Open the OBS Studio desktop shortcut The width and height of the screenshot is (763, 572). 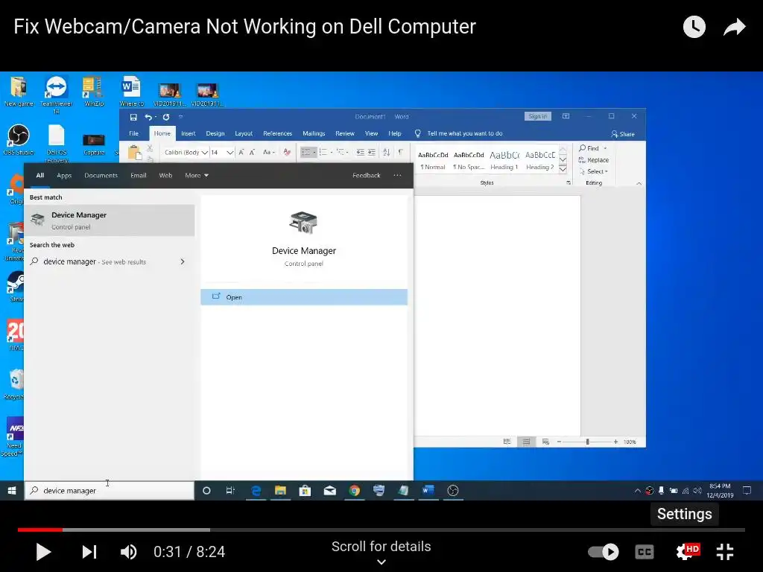pos(19,140)
